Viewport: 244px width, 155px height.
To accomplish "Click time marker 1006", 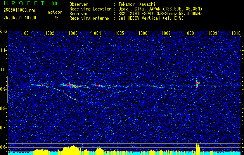I will click(143, 33).
